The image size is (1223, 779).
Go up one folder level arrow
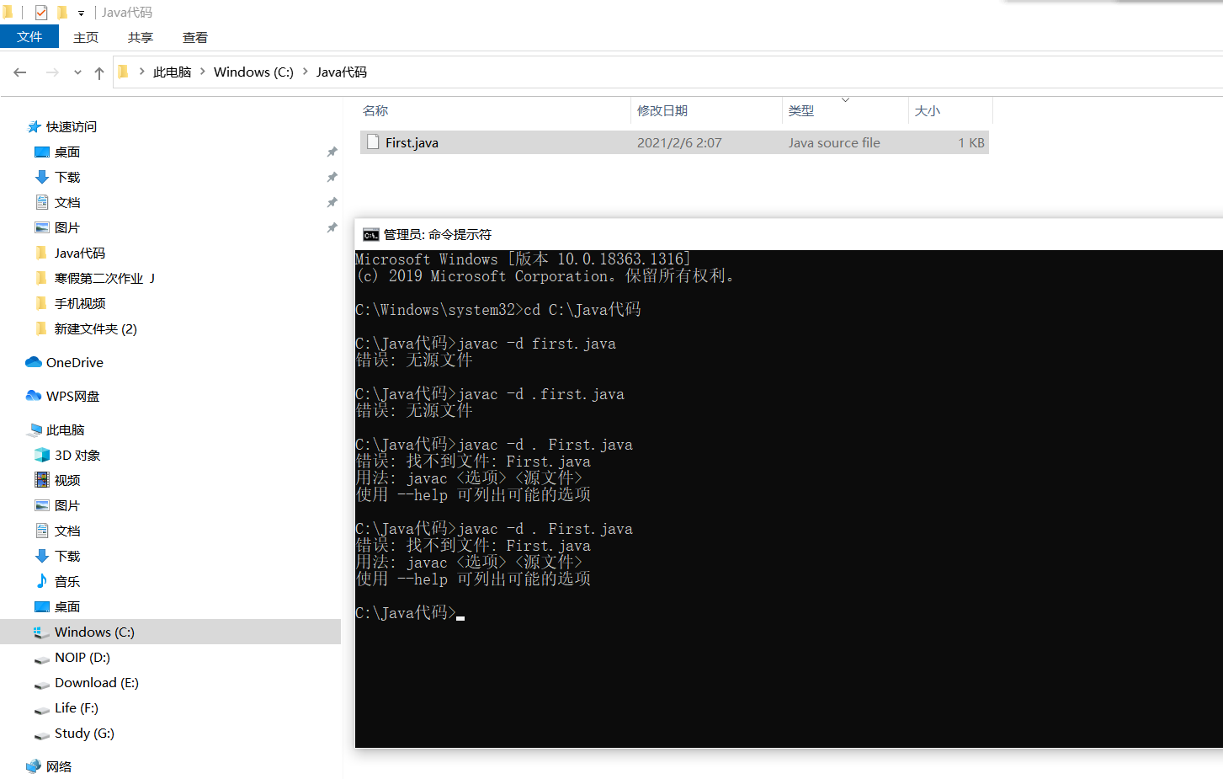point(99,73)
